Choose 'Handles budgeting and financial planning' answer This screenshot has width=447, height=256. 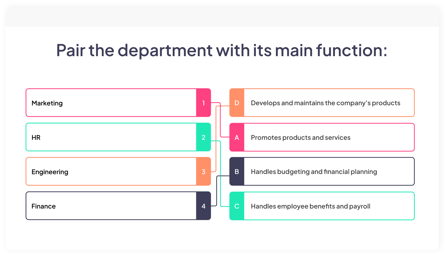[x=322, y=171]
